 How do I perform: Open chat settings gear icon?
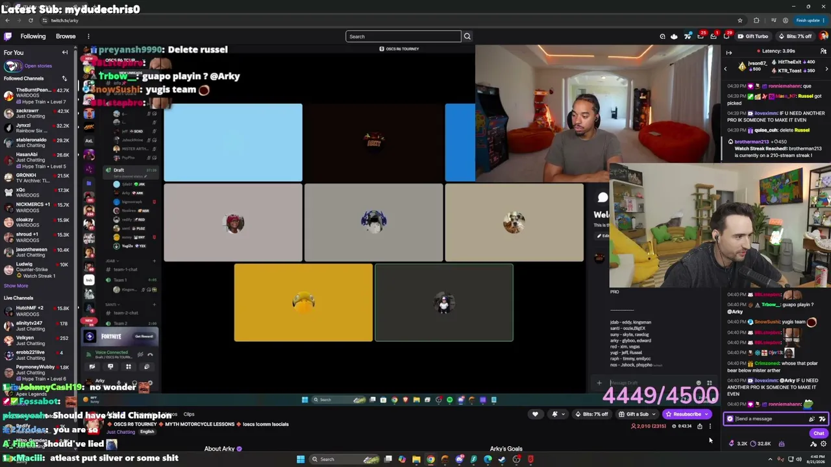click(x=823, y=444)
